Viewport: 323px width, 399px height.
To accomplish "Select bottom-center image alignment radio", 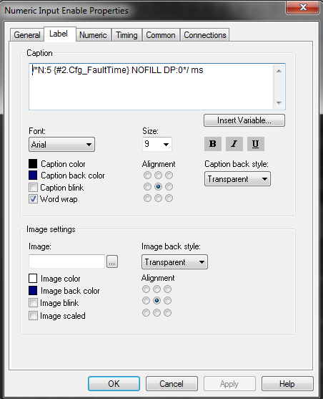I will tap(156, 312).
